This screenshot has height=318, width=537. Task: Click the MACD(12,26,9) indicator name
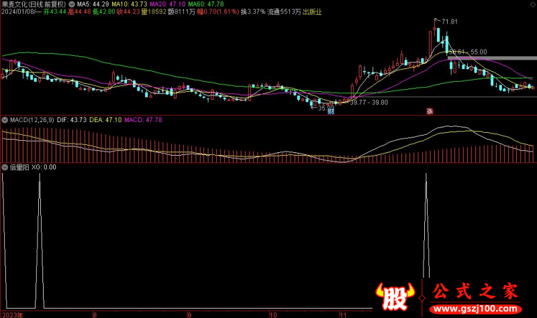(x=32, y=120)
